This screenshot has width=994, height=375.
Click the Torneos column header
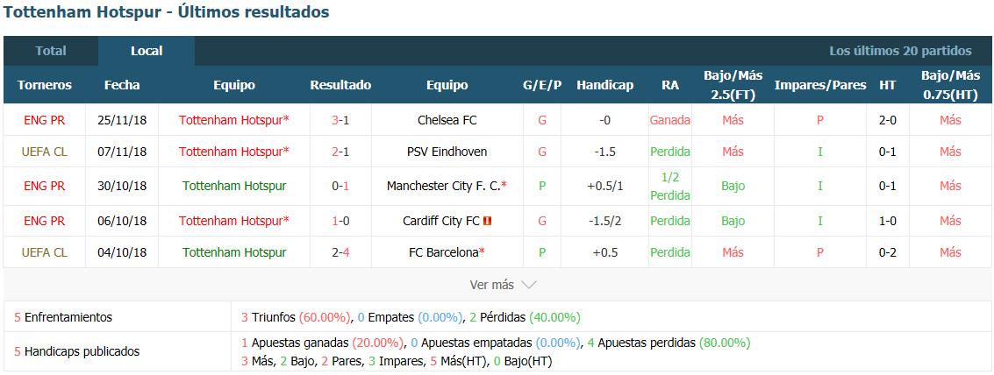pos(45,85)
